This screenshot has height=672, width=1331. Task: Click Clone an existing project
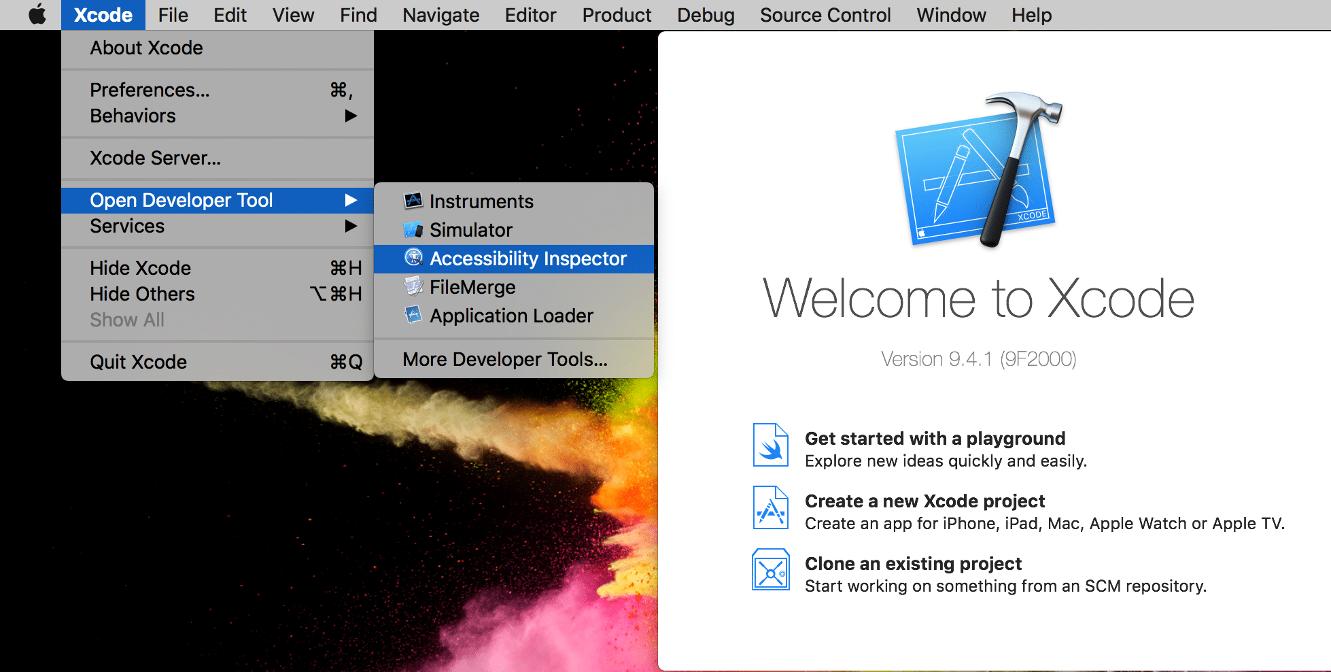pos(913,564)
